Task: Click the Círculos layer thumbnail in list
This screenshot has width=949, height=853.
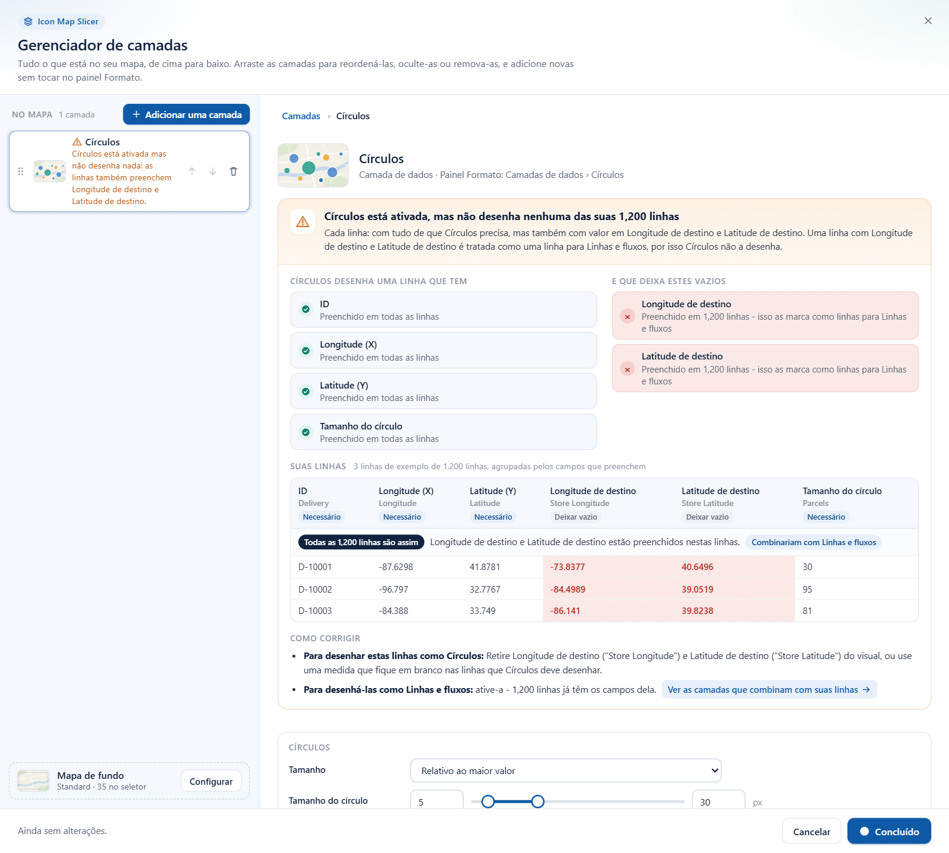Action: click(50, 171)
